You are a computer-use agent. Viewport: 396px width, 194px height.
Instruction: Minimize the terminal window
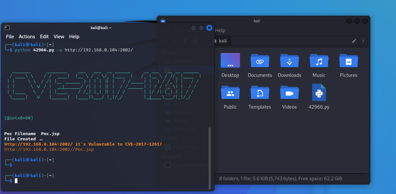pyautogui.click(x=194, y=28)
